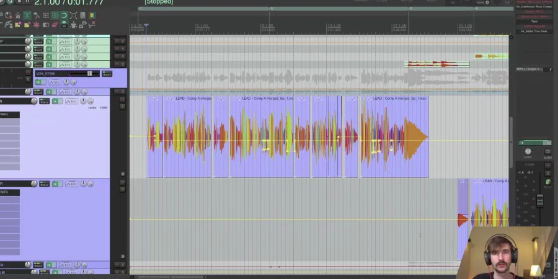Click the clock icon with red dot
558x279 pixels.
pos(8,15)
